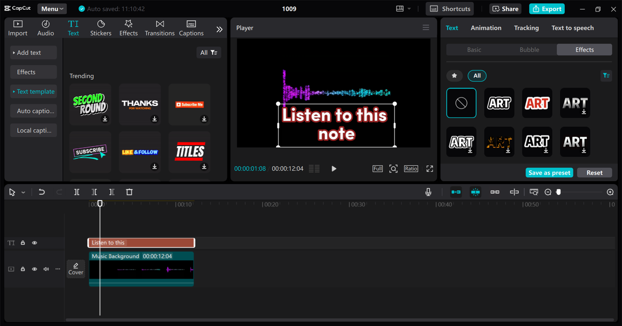Select the Subscribe Me template
622x326 pixels.
pyautogui.click(x=190, y=104)
